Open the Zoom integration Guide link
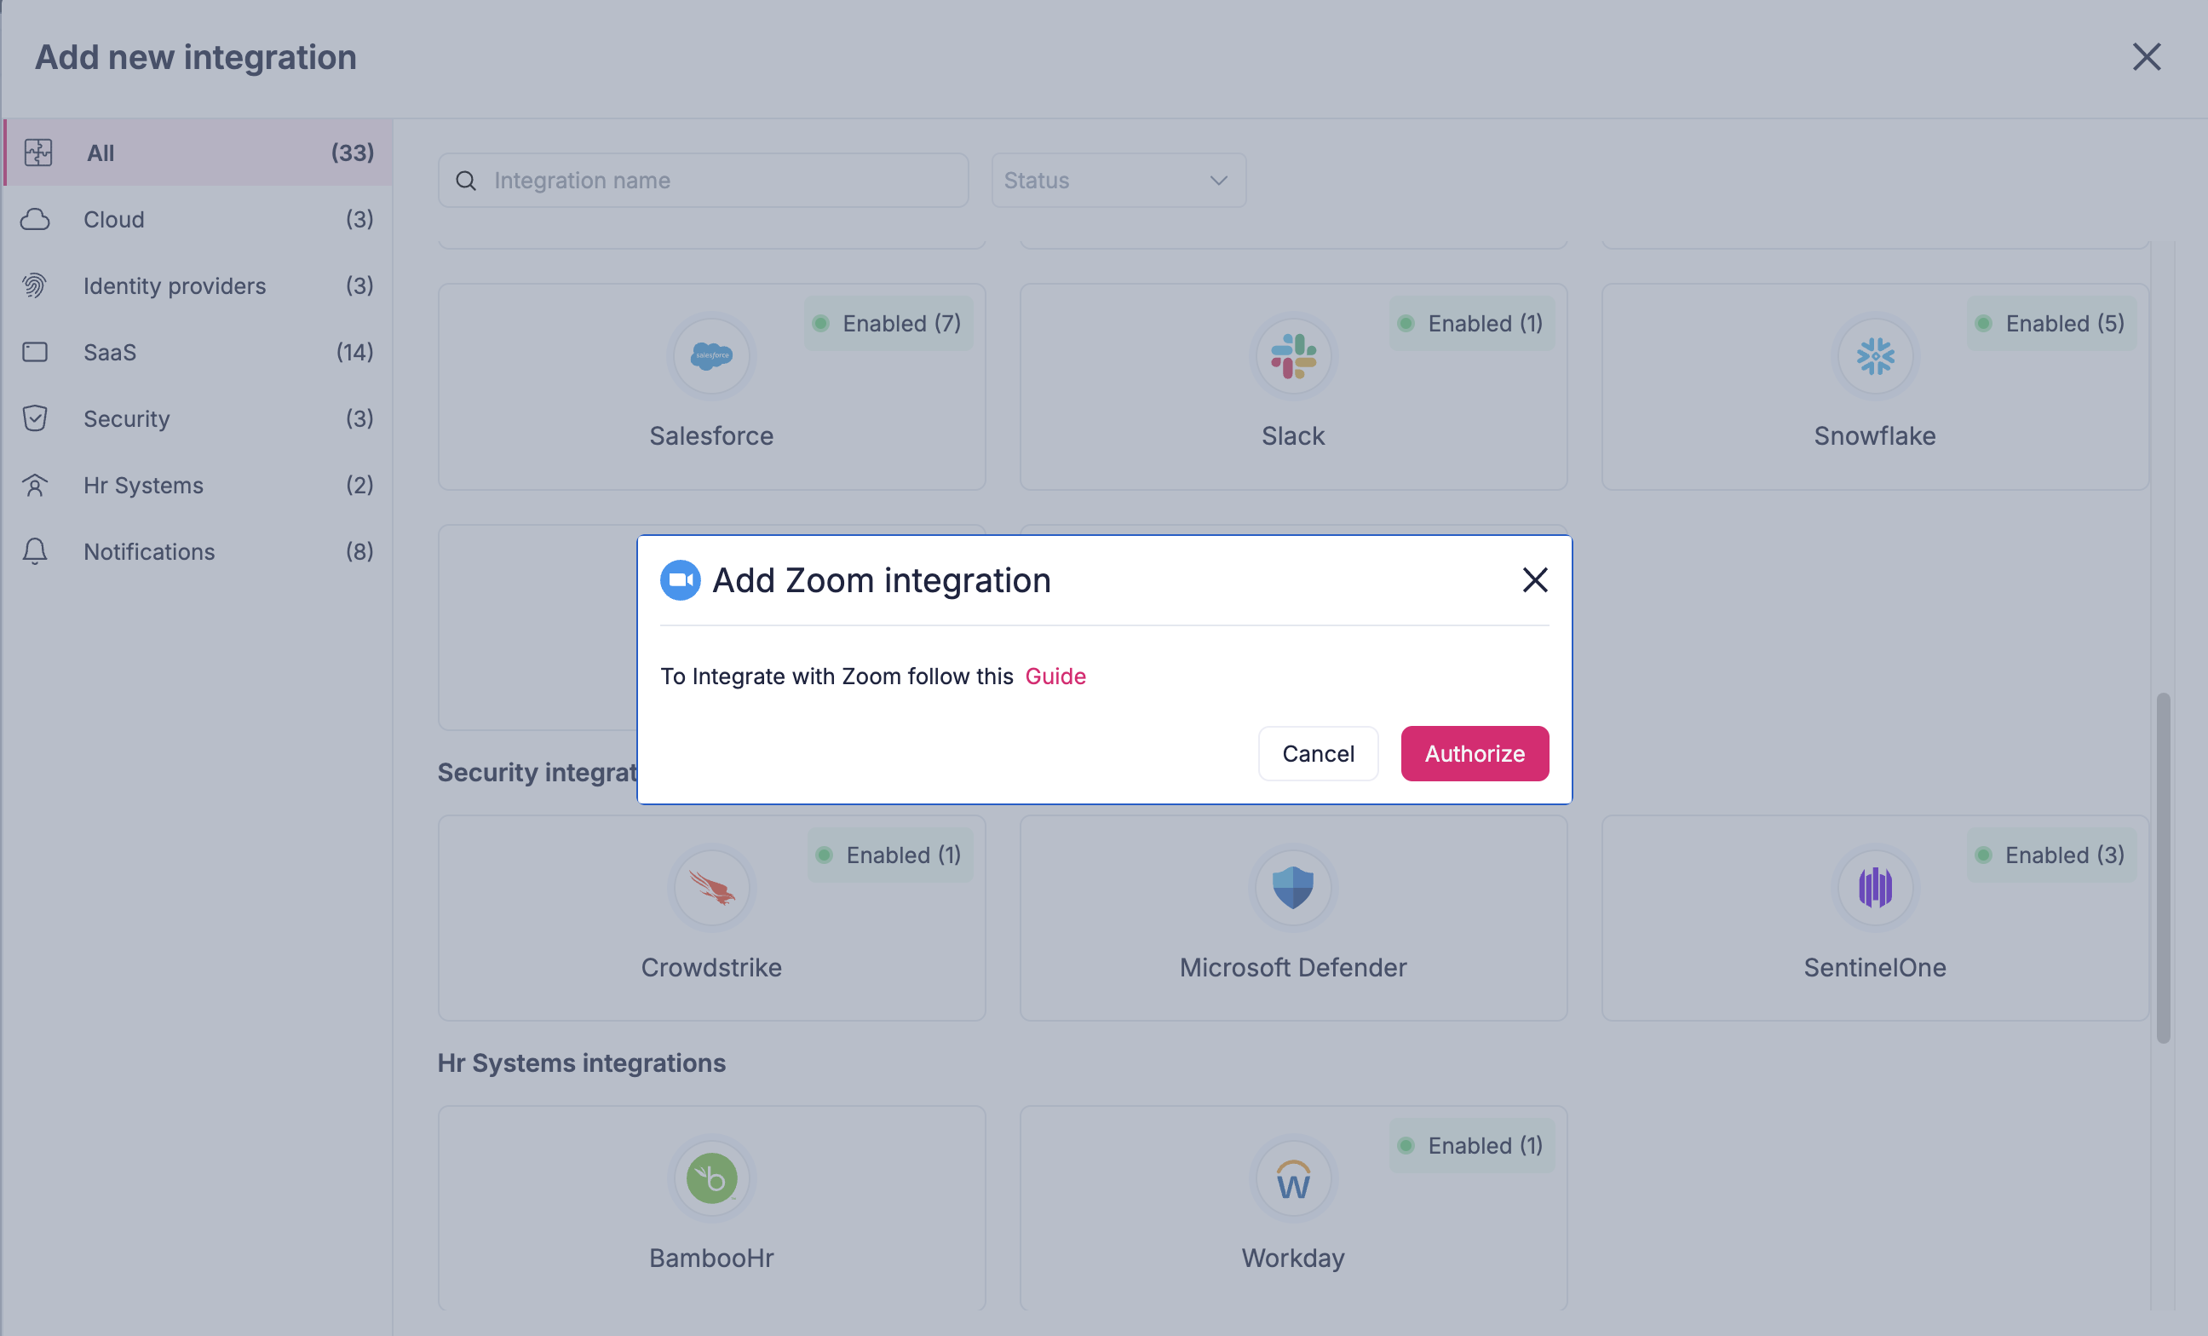Image resolution: width=2208 pixels, height=1336 pixels. (x=1055, y=676)
